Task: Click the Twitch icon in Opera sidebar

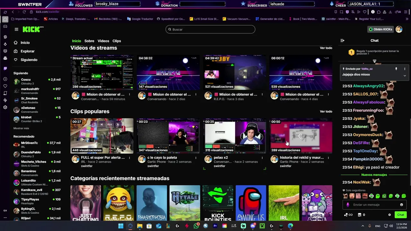Action: tap(5, 68)
